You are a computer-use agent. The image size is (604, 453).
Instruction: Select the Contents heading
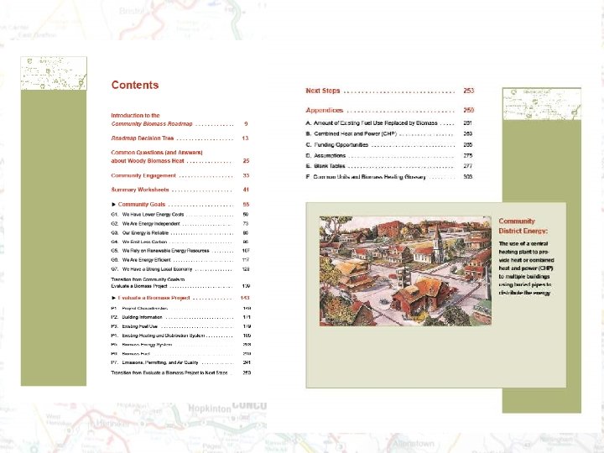[x=135, y=85]
